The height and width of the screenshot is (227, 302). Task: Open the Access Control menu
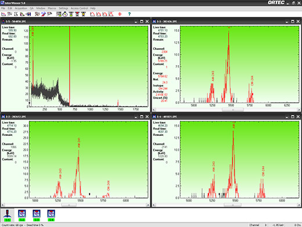[79, 8]
